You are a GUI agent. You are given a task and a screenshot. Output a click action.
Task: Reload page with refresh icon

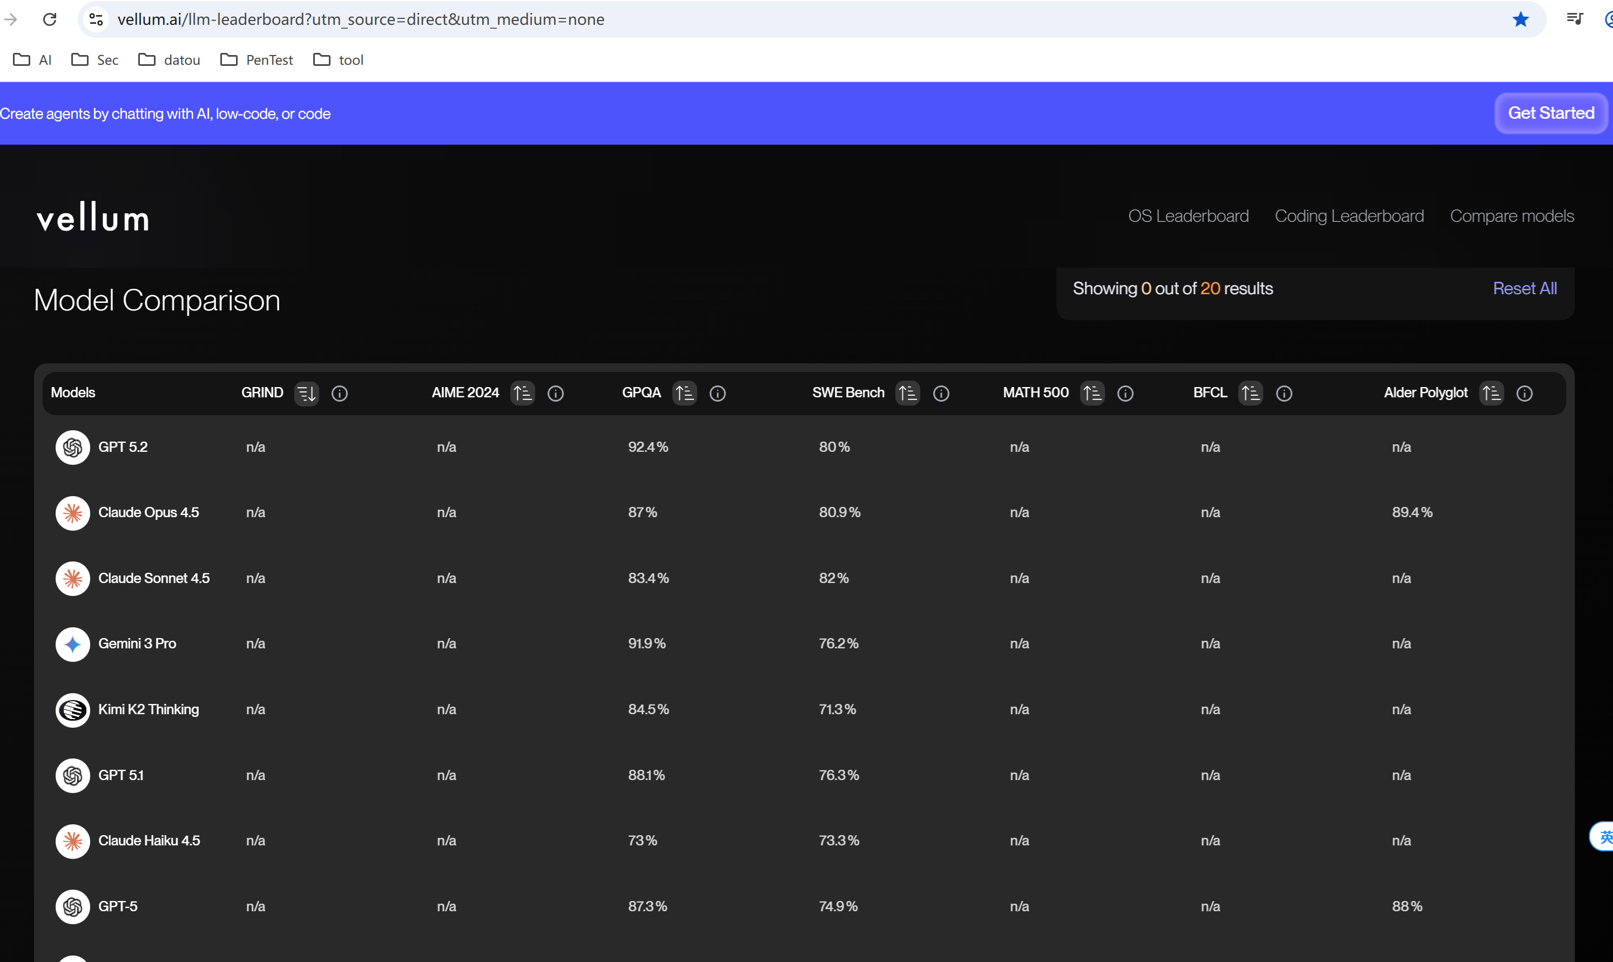[x=50, y=19]
